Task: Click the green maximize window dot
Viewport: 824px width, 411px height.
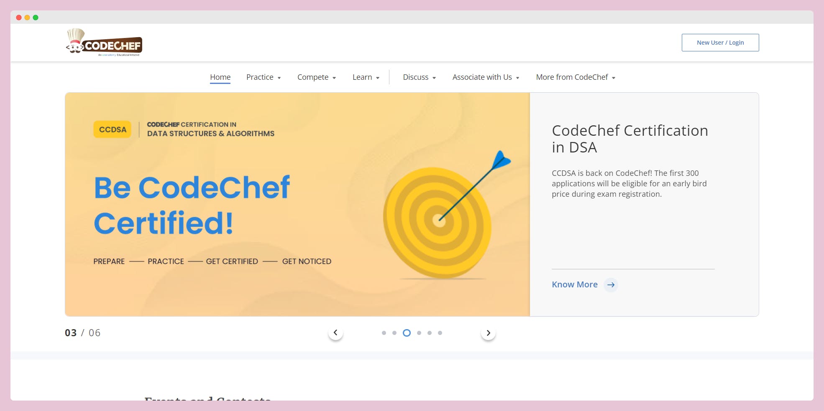Action: tap(36, 18)
